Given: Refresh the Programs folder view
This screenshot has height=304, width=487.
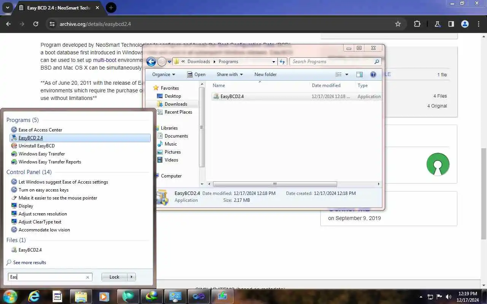Looking at the screenshot, I should (282, 62).
